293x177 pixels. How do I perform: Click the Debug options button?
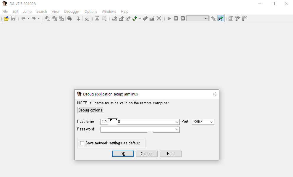click(x=90, y=110)
